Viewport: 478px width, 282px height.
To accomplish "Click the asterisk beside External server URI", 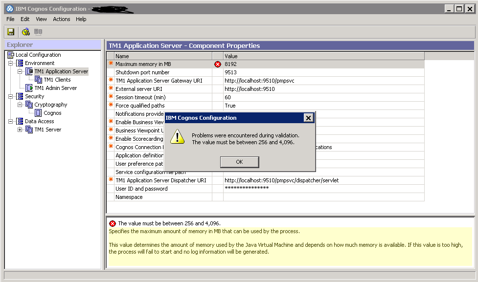I will 111,88.
